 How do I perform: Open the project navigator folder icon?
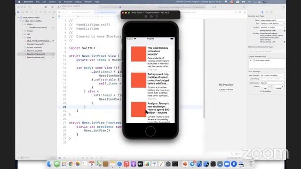(18, 12)
